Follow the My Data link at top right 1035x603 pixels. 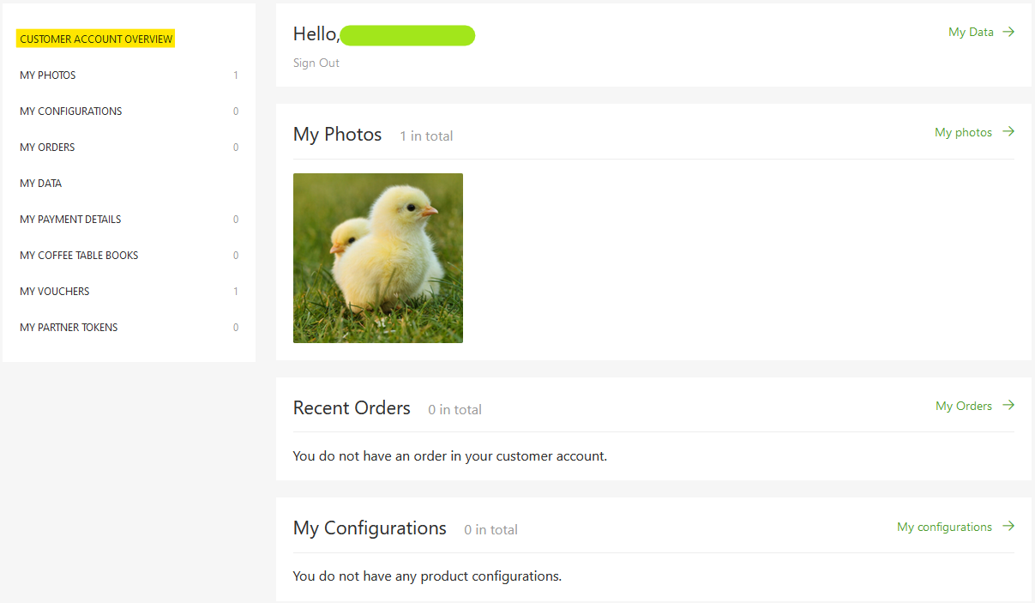click(971, 32)
